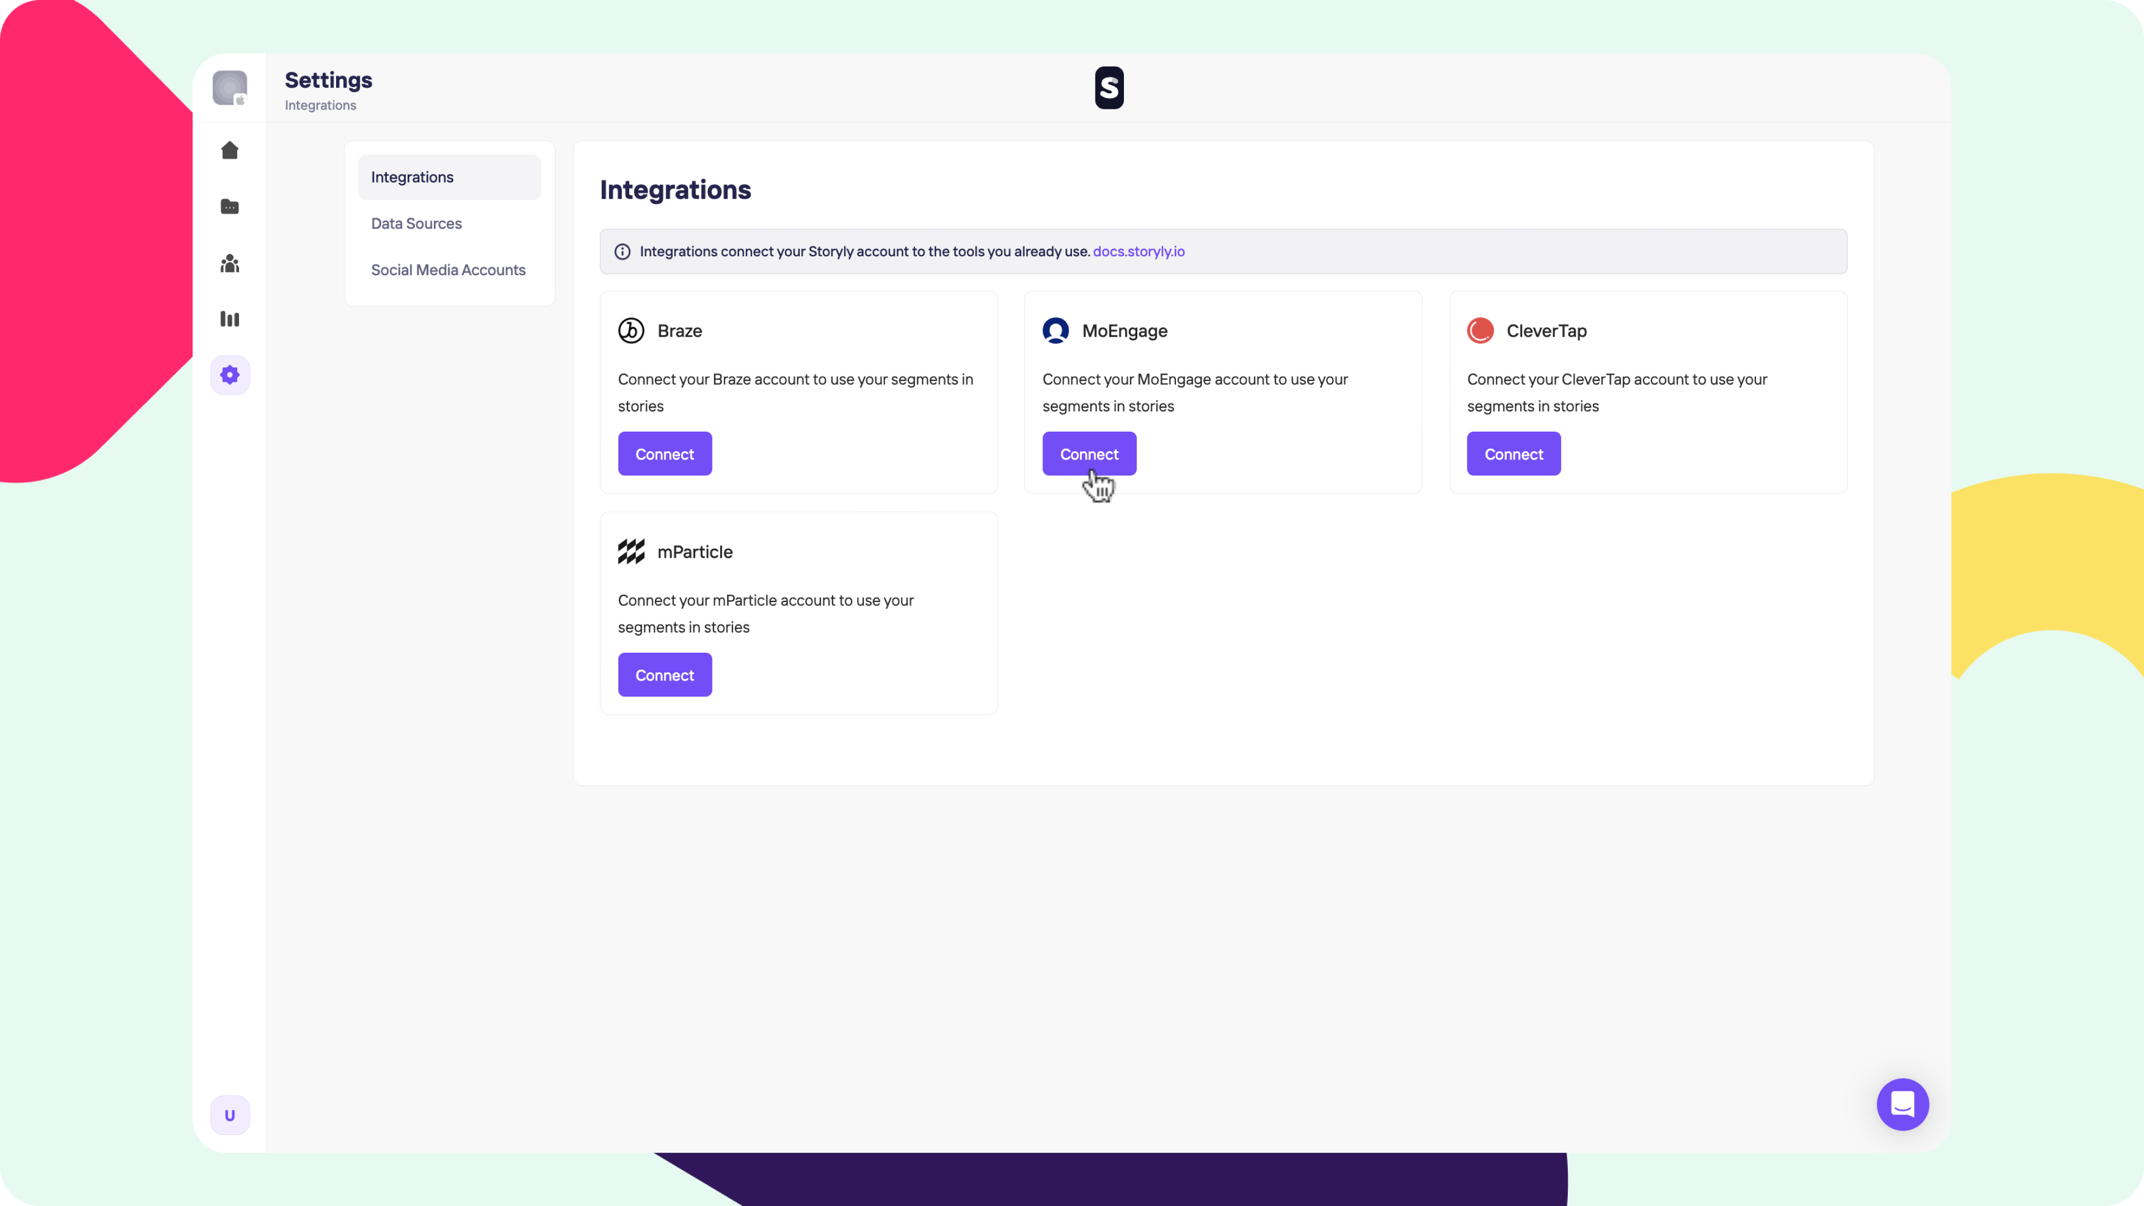The image size is (2144, 1206).
Task: Open Social Media Accounts tab
Action: pos(448,270)
